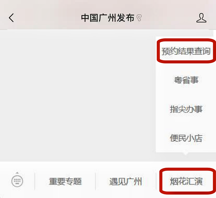Click the 中国广州发布 title text
This screenshot has height=198, width=216.
coord(107,18)
